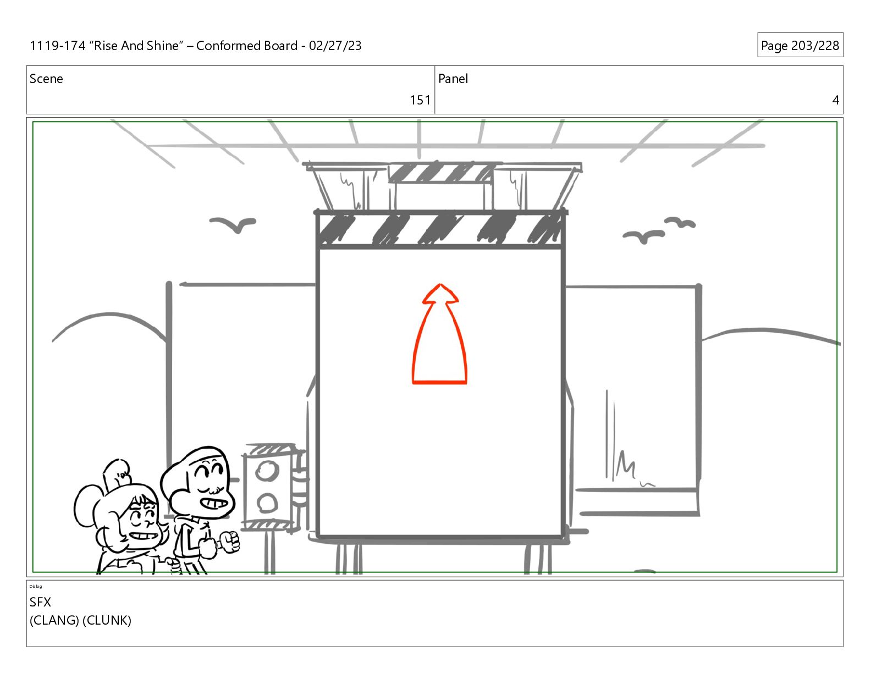Click the (CLANG) (CLUNK) text
Image resolution: width=871 pixels, height=673 pixels.
tap(80, 620)
